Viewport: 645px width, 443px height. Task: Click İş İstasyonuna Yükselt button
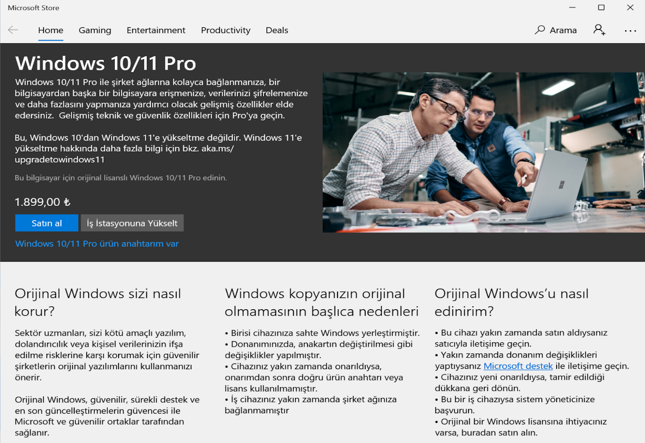[x=132, y=223]
